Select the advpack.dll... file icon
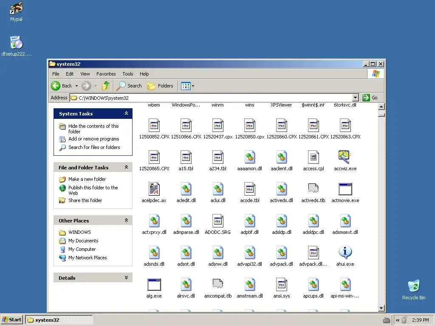This screenshot has height=326, width=435. pos(313,253)
